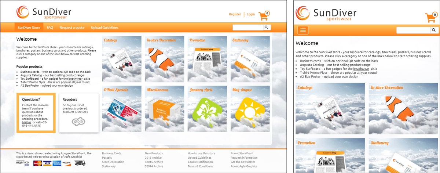
Task: Select the SunDiver Store tab
Action: tap(29, 28)
